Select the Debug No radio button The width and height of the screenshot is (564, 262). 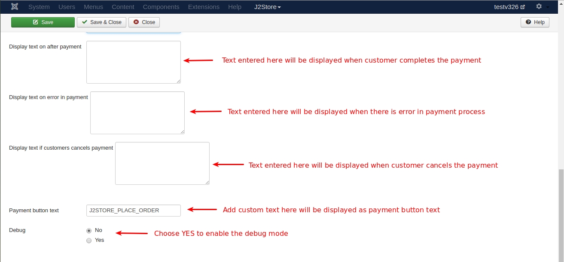(x=89, y=230)
